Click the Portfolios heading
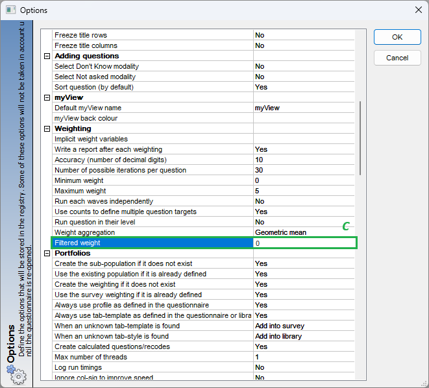The image size is (429, 388). point(73,253)
